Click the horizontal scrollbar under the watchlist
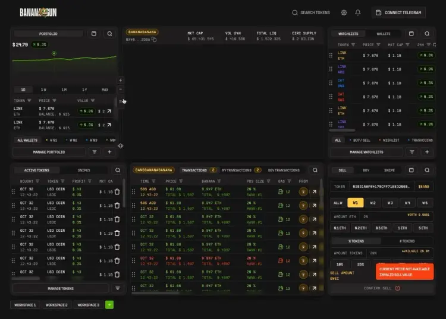Image resolution: width=446 pixels, height=319 pixels. point(343,129)
